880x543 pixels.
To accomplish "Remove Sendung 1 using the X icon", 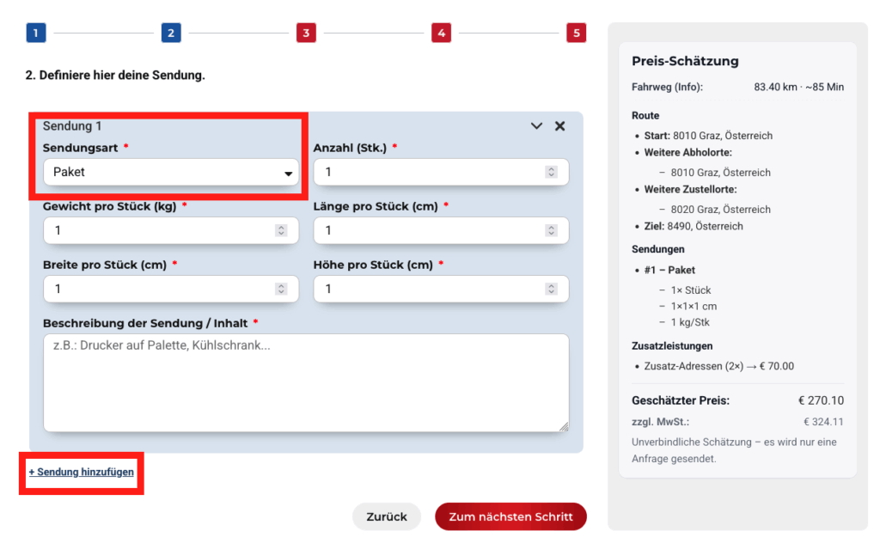I will [x=559, y=126].
